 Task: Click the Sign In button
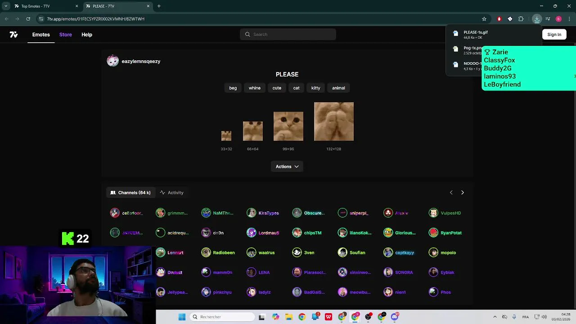[x=554, y=35]
